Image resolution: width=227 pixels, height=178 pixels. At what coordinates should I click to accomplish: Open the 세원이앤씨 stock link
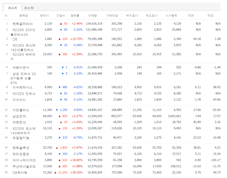point(21,67)
